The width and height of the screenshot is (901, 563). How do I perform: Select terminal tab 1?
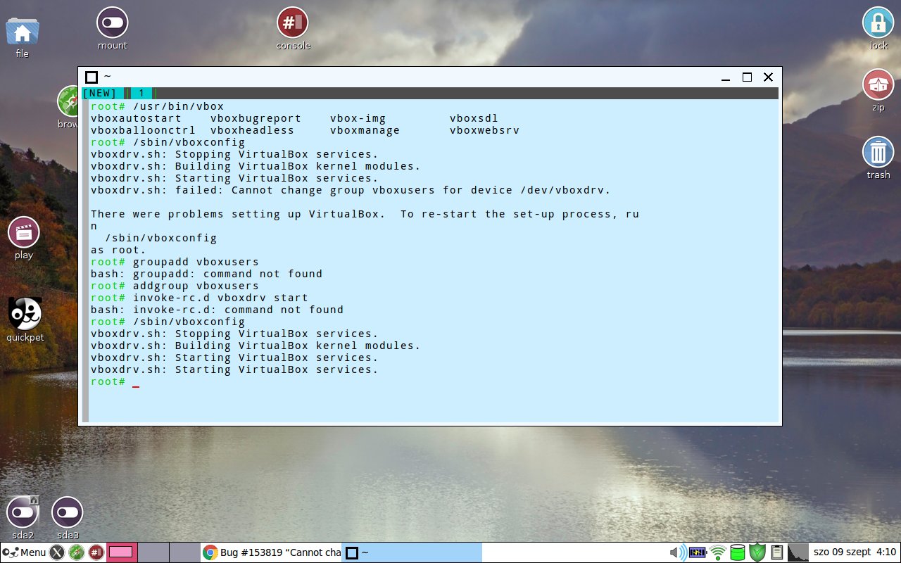click(x=141, y=93)
